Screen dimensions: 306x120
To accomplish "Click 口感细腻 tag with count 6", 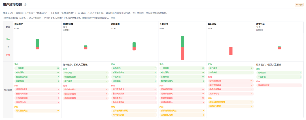I will tap(37, 81).
